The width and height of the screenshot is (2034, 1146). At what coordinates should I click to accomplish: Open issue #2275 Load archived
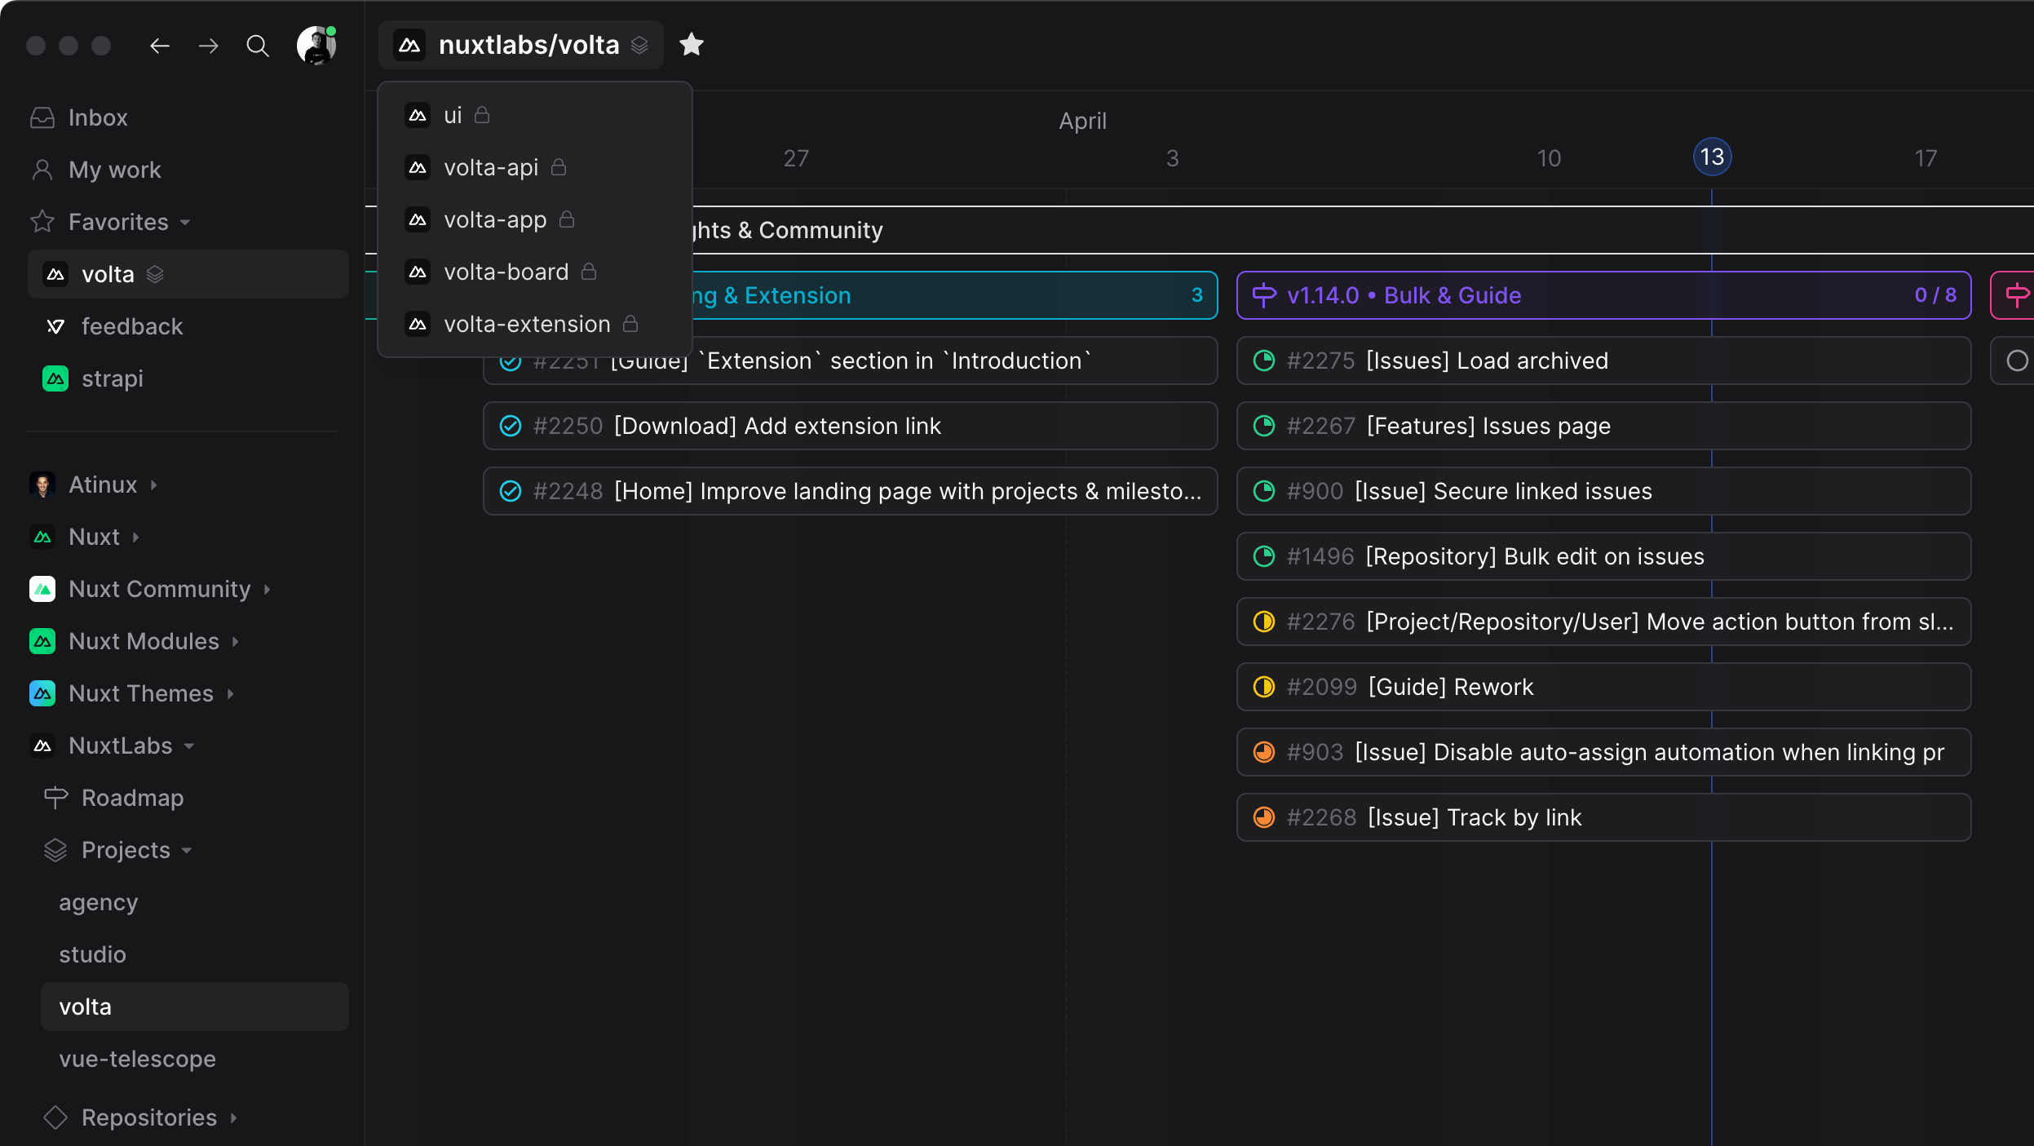point(1603,361)
